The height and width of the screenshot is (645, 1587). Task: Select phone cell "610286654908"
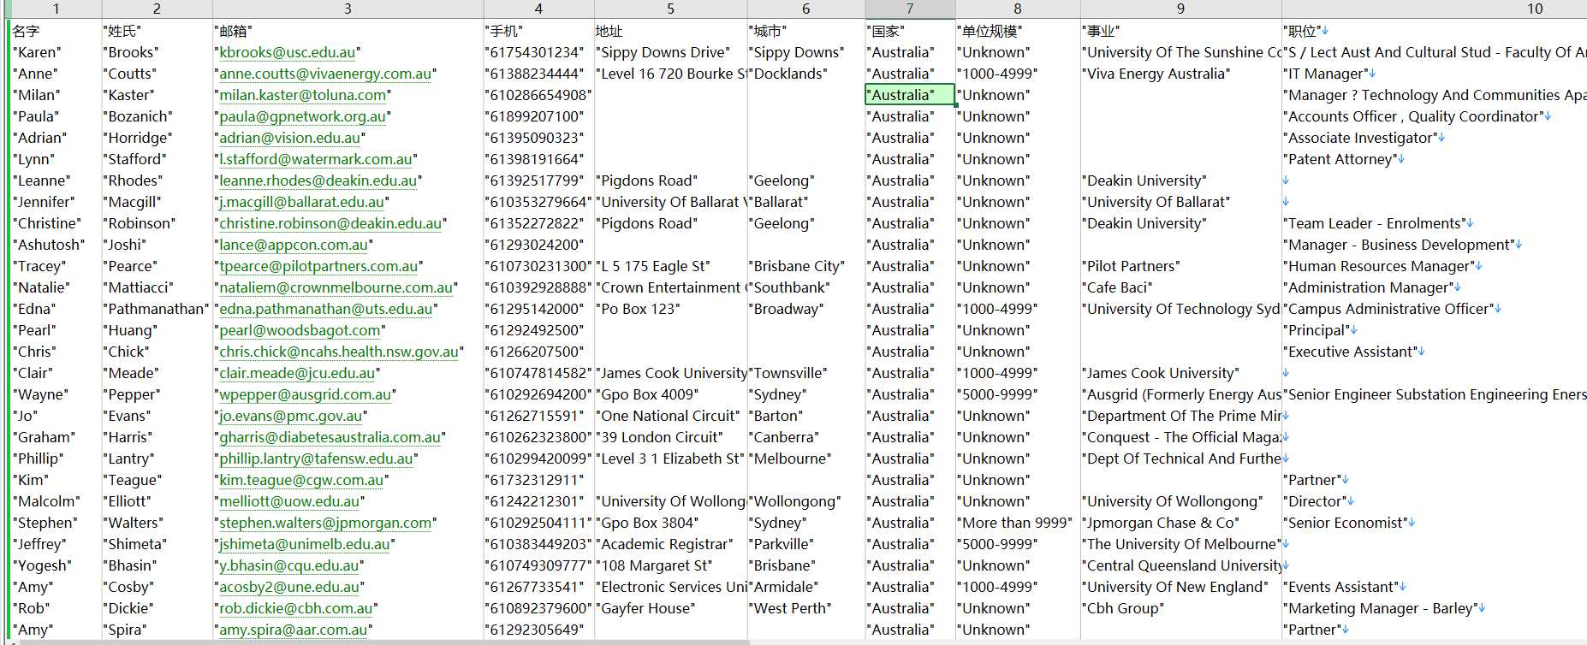(538, 95)
